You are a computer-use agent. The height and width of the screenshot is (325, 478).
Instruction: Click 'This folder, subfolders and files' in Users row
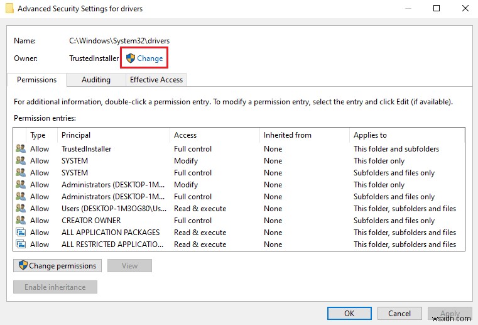(405, 209)
